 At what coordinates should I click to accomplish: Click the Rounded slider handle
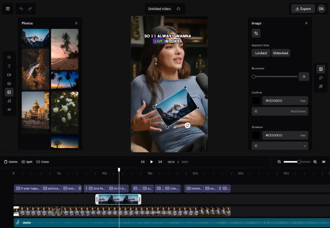(x=254, y=77)
